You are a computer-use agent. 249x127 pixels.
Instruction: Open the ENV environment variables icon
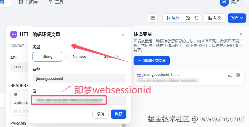tap(153, 18)
